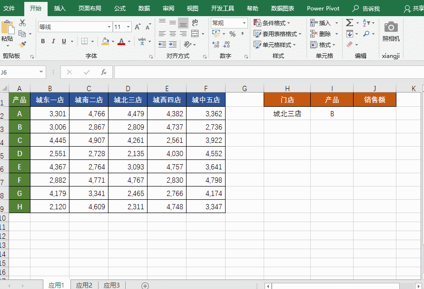Activate the Format Painter brush
Viewport: 424px width, 289px height.
click(22, 44)
